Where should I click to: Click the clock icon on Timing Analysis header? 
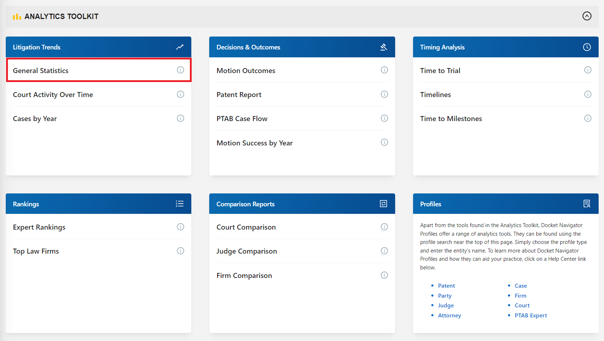pyautogui.click(x=587, y=47)
